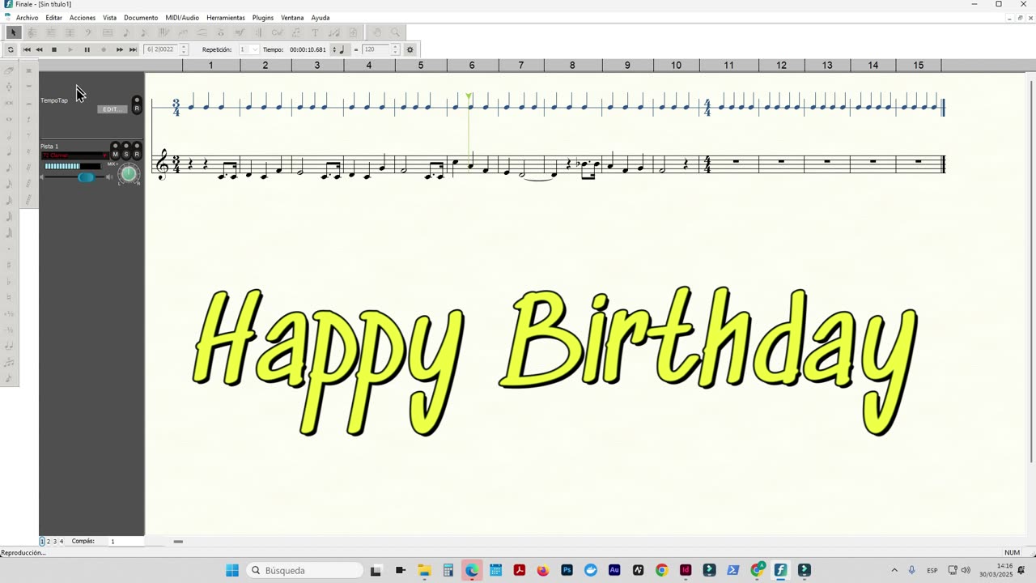Open the Acciones menu
Viewport: 1036px width, 583px height.
[82, 17]
